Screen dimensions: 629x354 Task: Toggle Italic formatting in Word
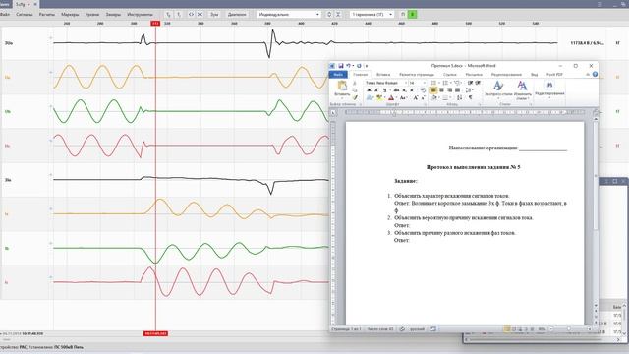(376, 90)
